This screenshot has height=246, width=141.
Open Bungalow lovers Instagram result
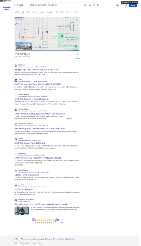(42, 204)
